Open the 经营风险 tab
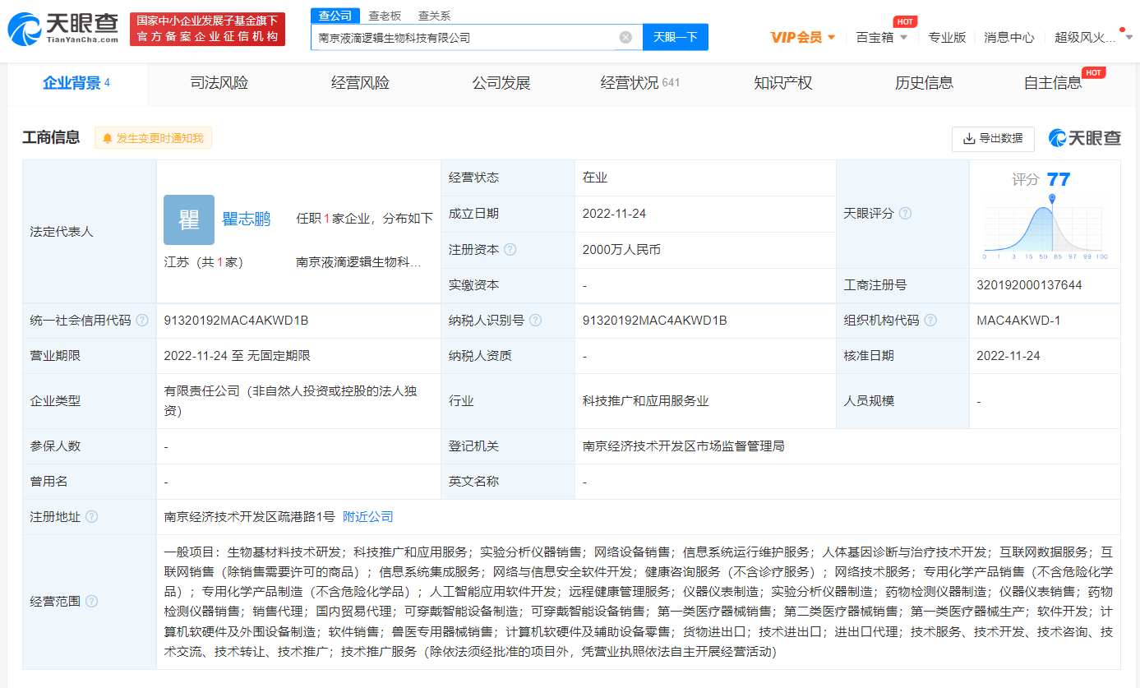 [360, 83]
